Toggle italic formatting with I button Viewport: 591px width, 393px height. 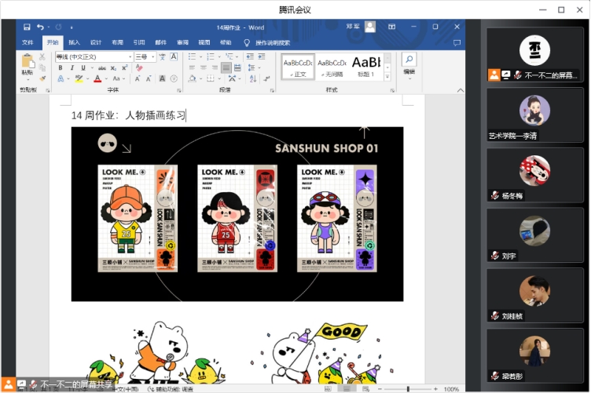click(71, 68)
